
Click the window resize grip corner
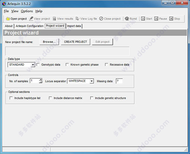click(186, 150)
